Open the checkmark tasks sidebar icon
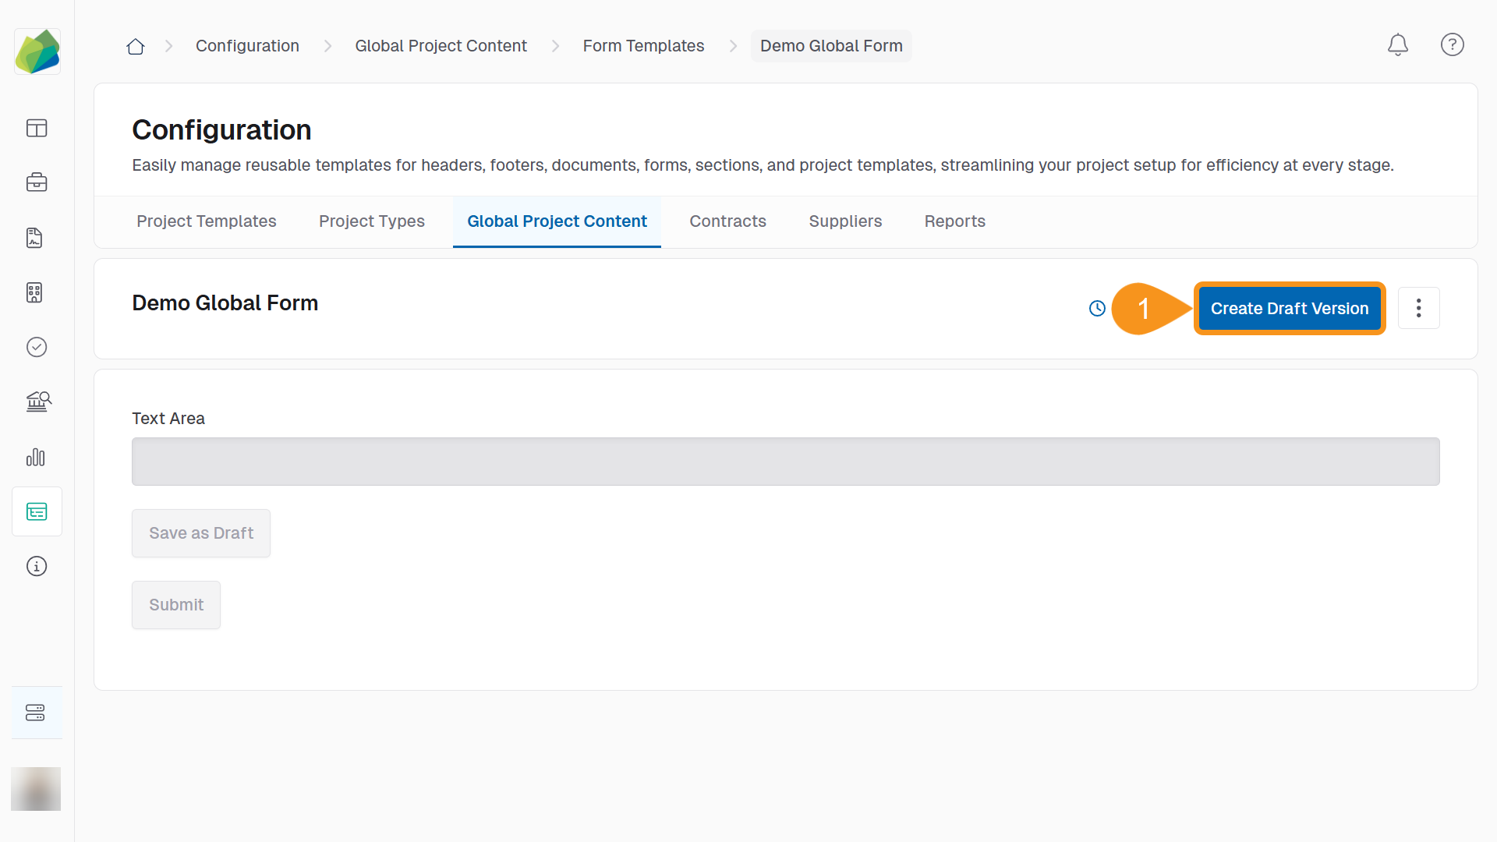 [x=37, y=347]
